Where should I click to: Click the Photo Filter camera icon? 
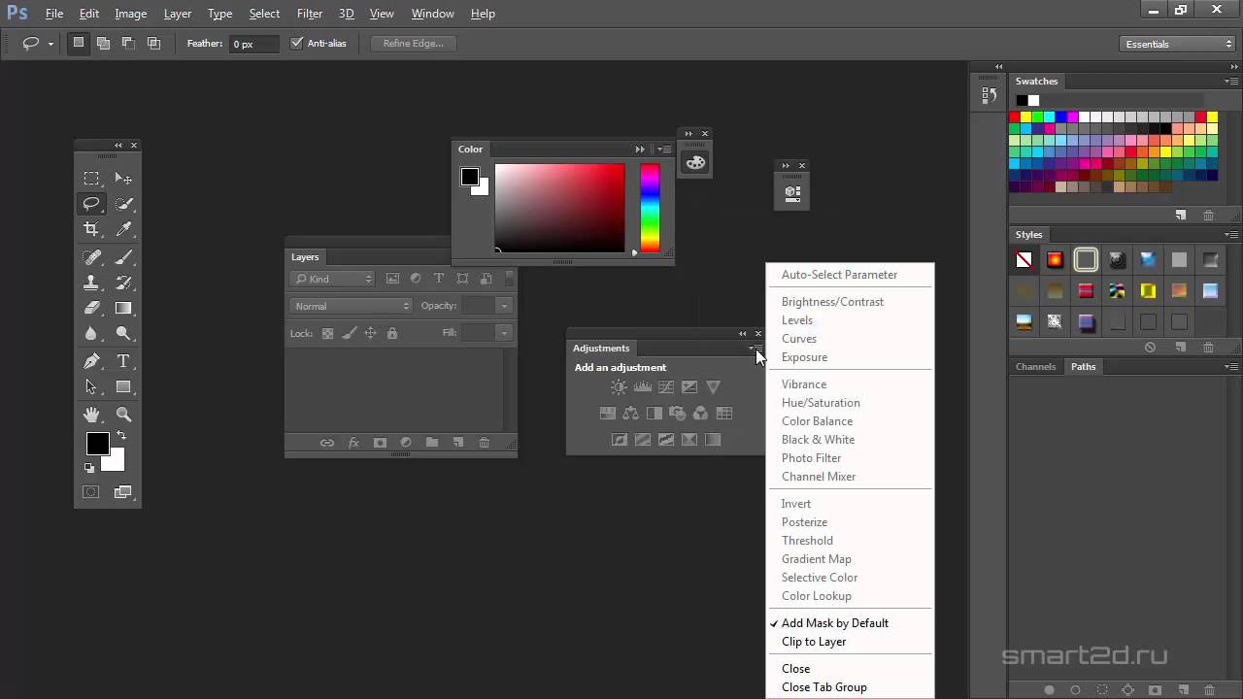(677, 413)
